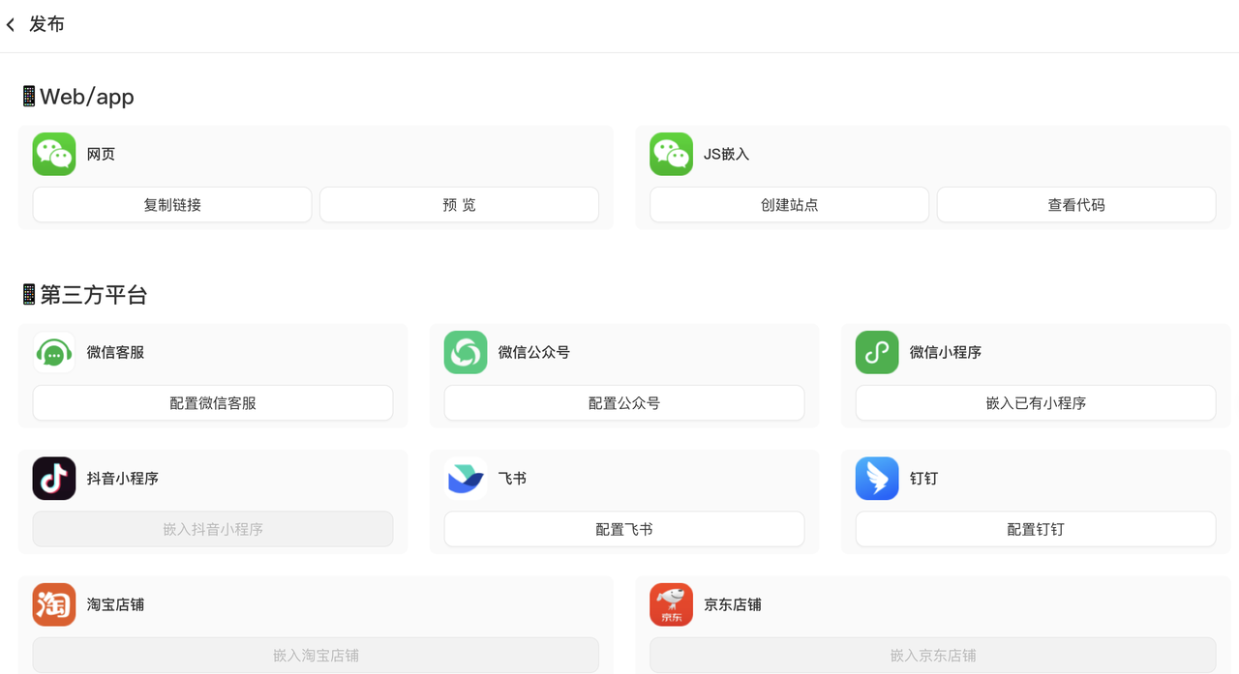Viewport: 1239px width, 674px height.
Task: Click the disabled 嵌入京东店铺 button
Action: point(933,656)
